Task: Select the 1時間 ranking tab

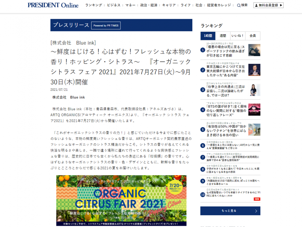Action: (x=208, y=36)
